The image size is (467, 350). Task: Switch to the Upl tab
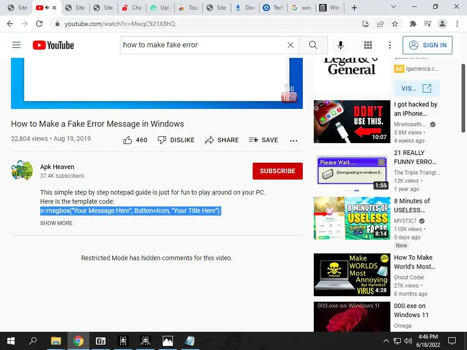coord(161,8)
